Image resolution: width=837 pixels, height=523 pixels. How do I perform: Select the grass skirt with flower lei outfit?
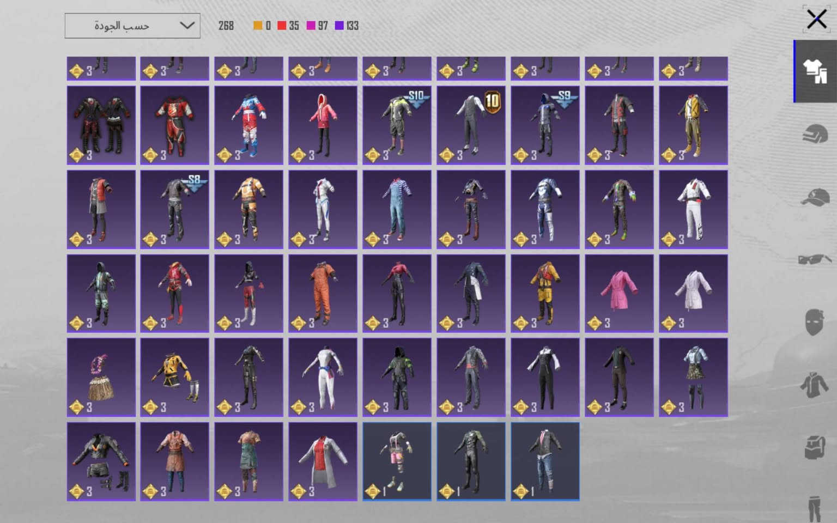point(101,378)
